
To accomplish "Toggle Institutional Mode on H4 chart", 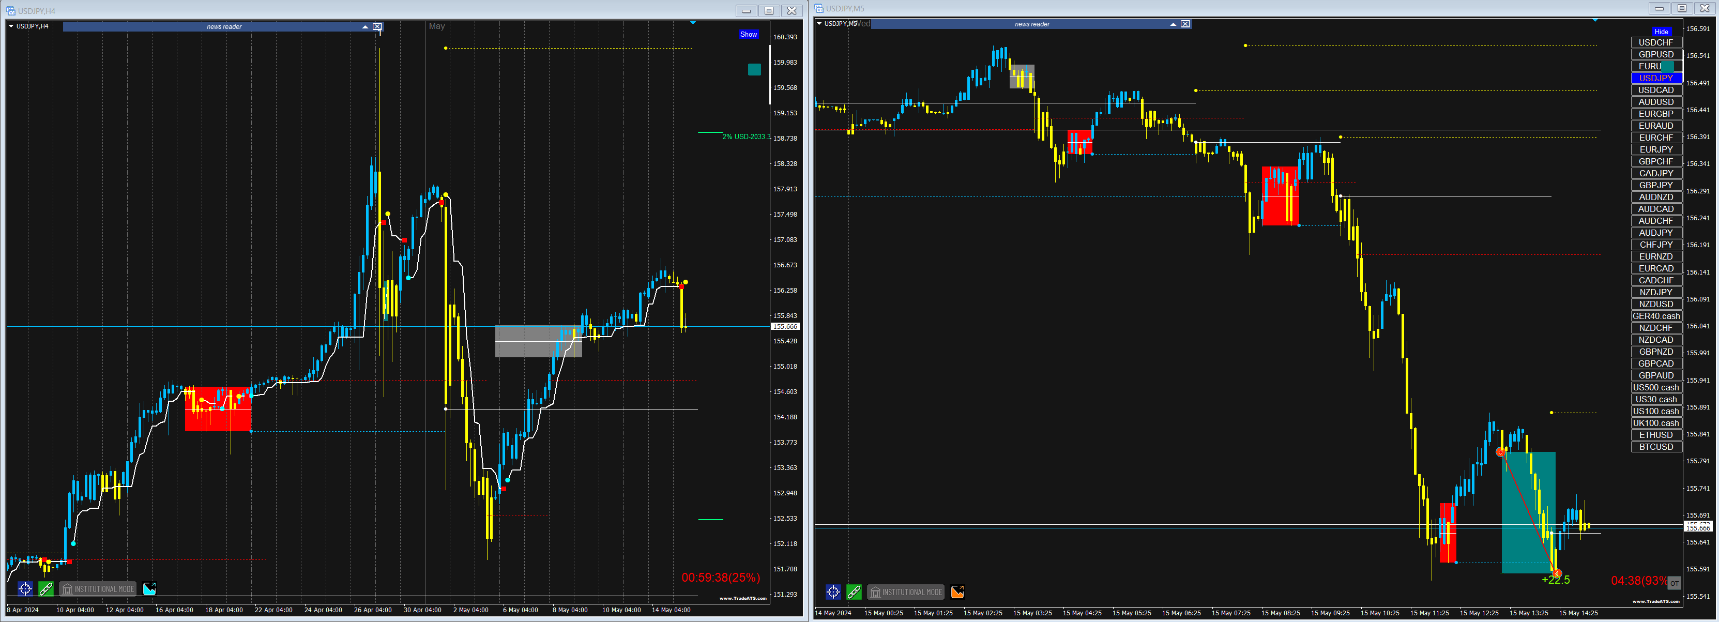I will click(97, 588).
